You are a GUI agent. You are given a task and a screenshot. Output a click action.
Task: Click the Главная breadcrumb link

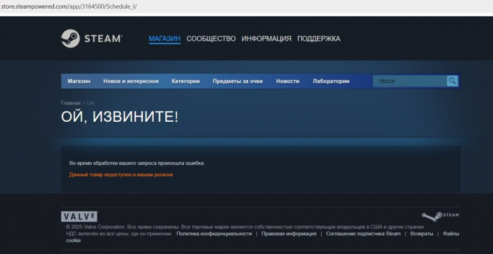(70, 103)
